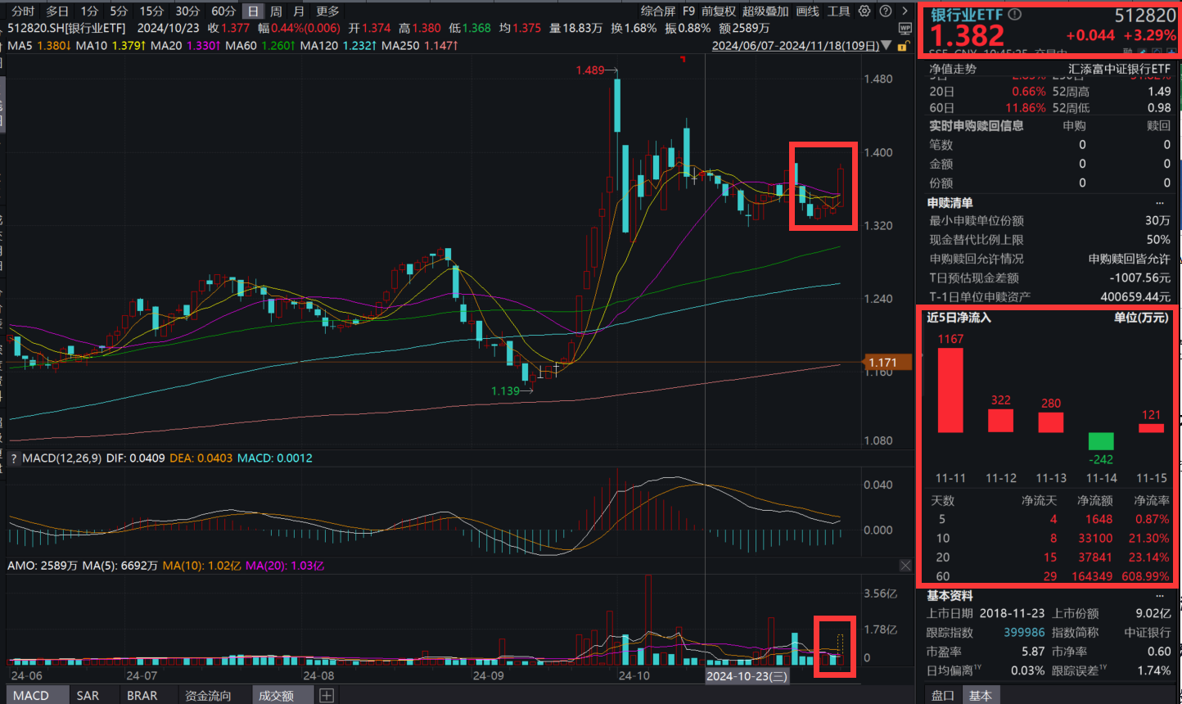This screenshot has height=704, width=1182.
Task: Click the right arrow at toolbar end
Action: point(905,11)
